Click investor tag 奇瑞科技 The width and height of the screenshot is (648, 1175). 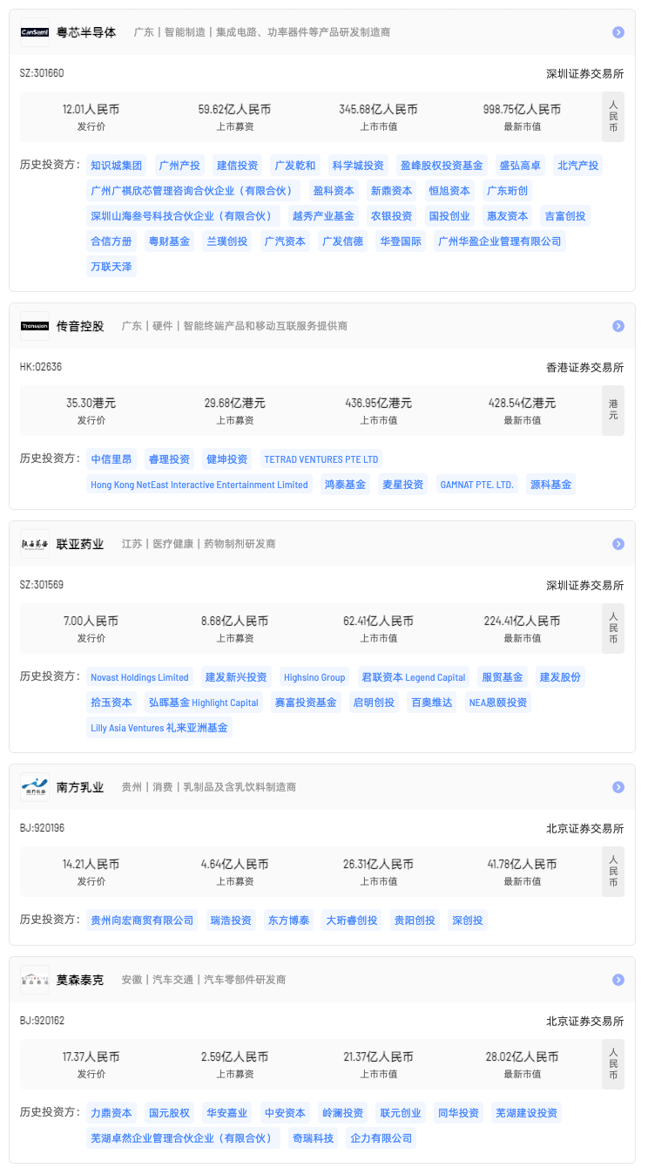(313, 1138)
